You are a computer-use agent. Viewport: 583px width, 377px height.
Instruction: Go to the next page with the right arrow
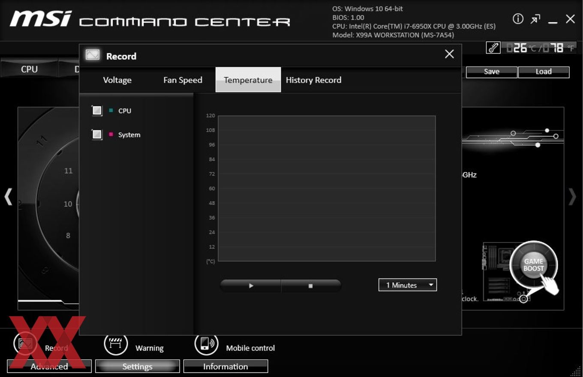(x=572, y=197)
